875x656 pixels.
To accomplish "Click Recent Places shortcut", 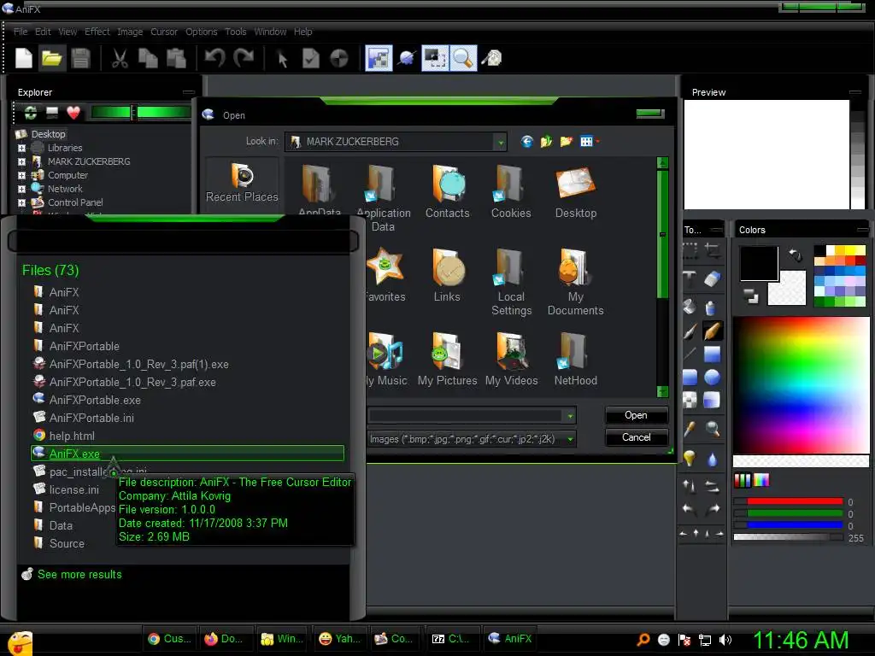I will click(242, 183).
